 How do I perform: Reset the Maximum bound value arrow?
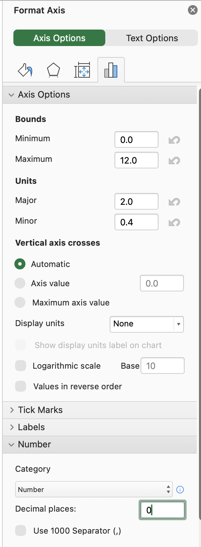[174, 160]
